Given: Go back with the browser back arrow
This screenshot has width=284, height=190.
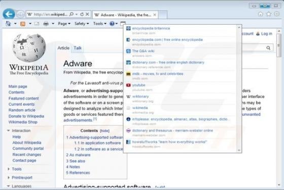Looking at the screenshot, I should pos(9,14).
